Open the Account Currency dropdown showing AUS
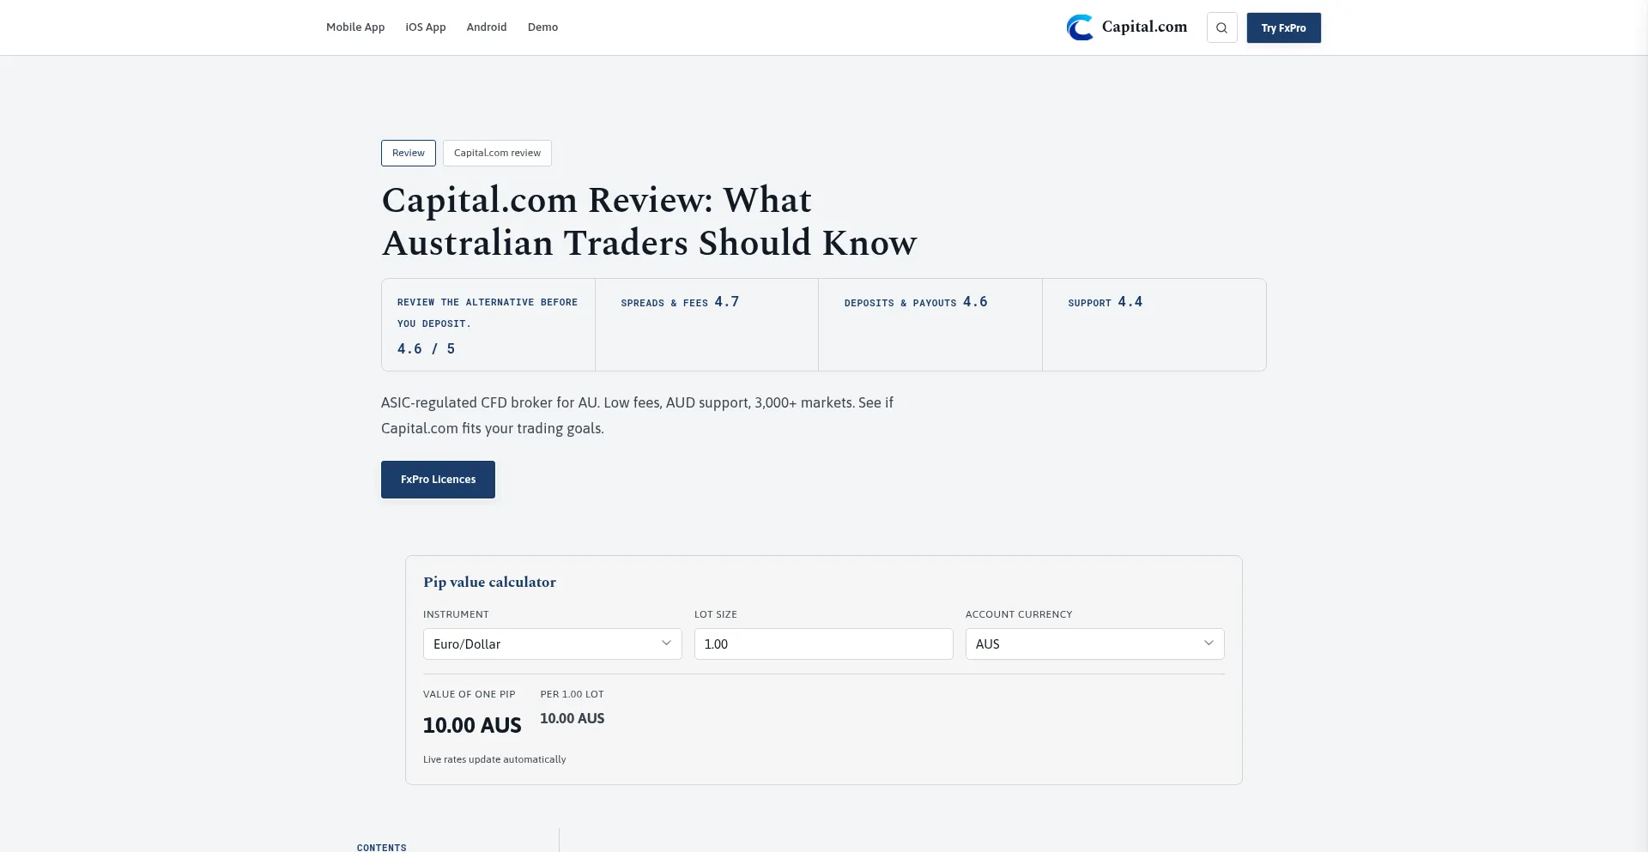 [1094, 644]
